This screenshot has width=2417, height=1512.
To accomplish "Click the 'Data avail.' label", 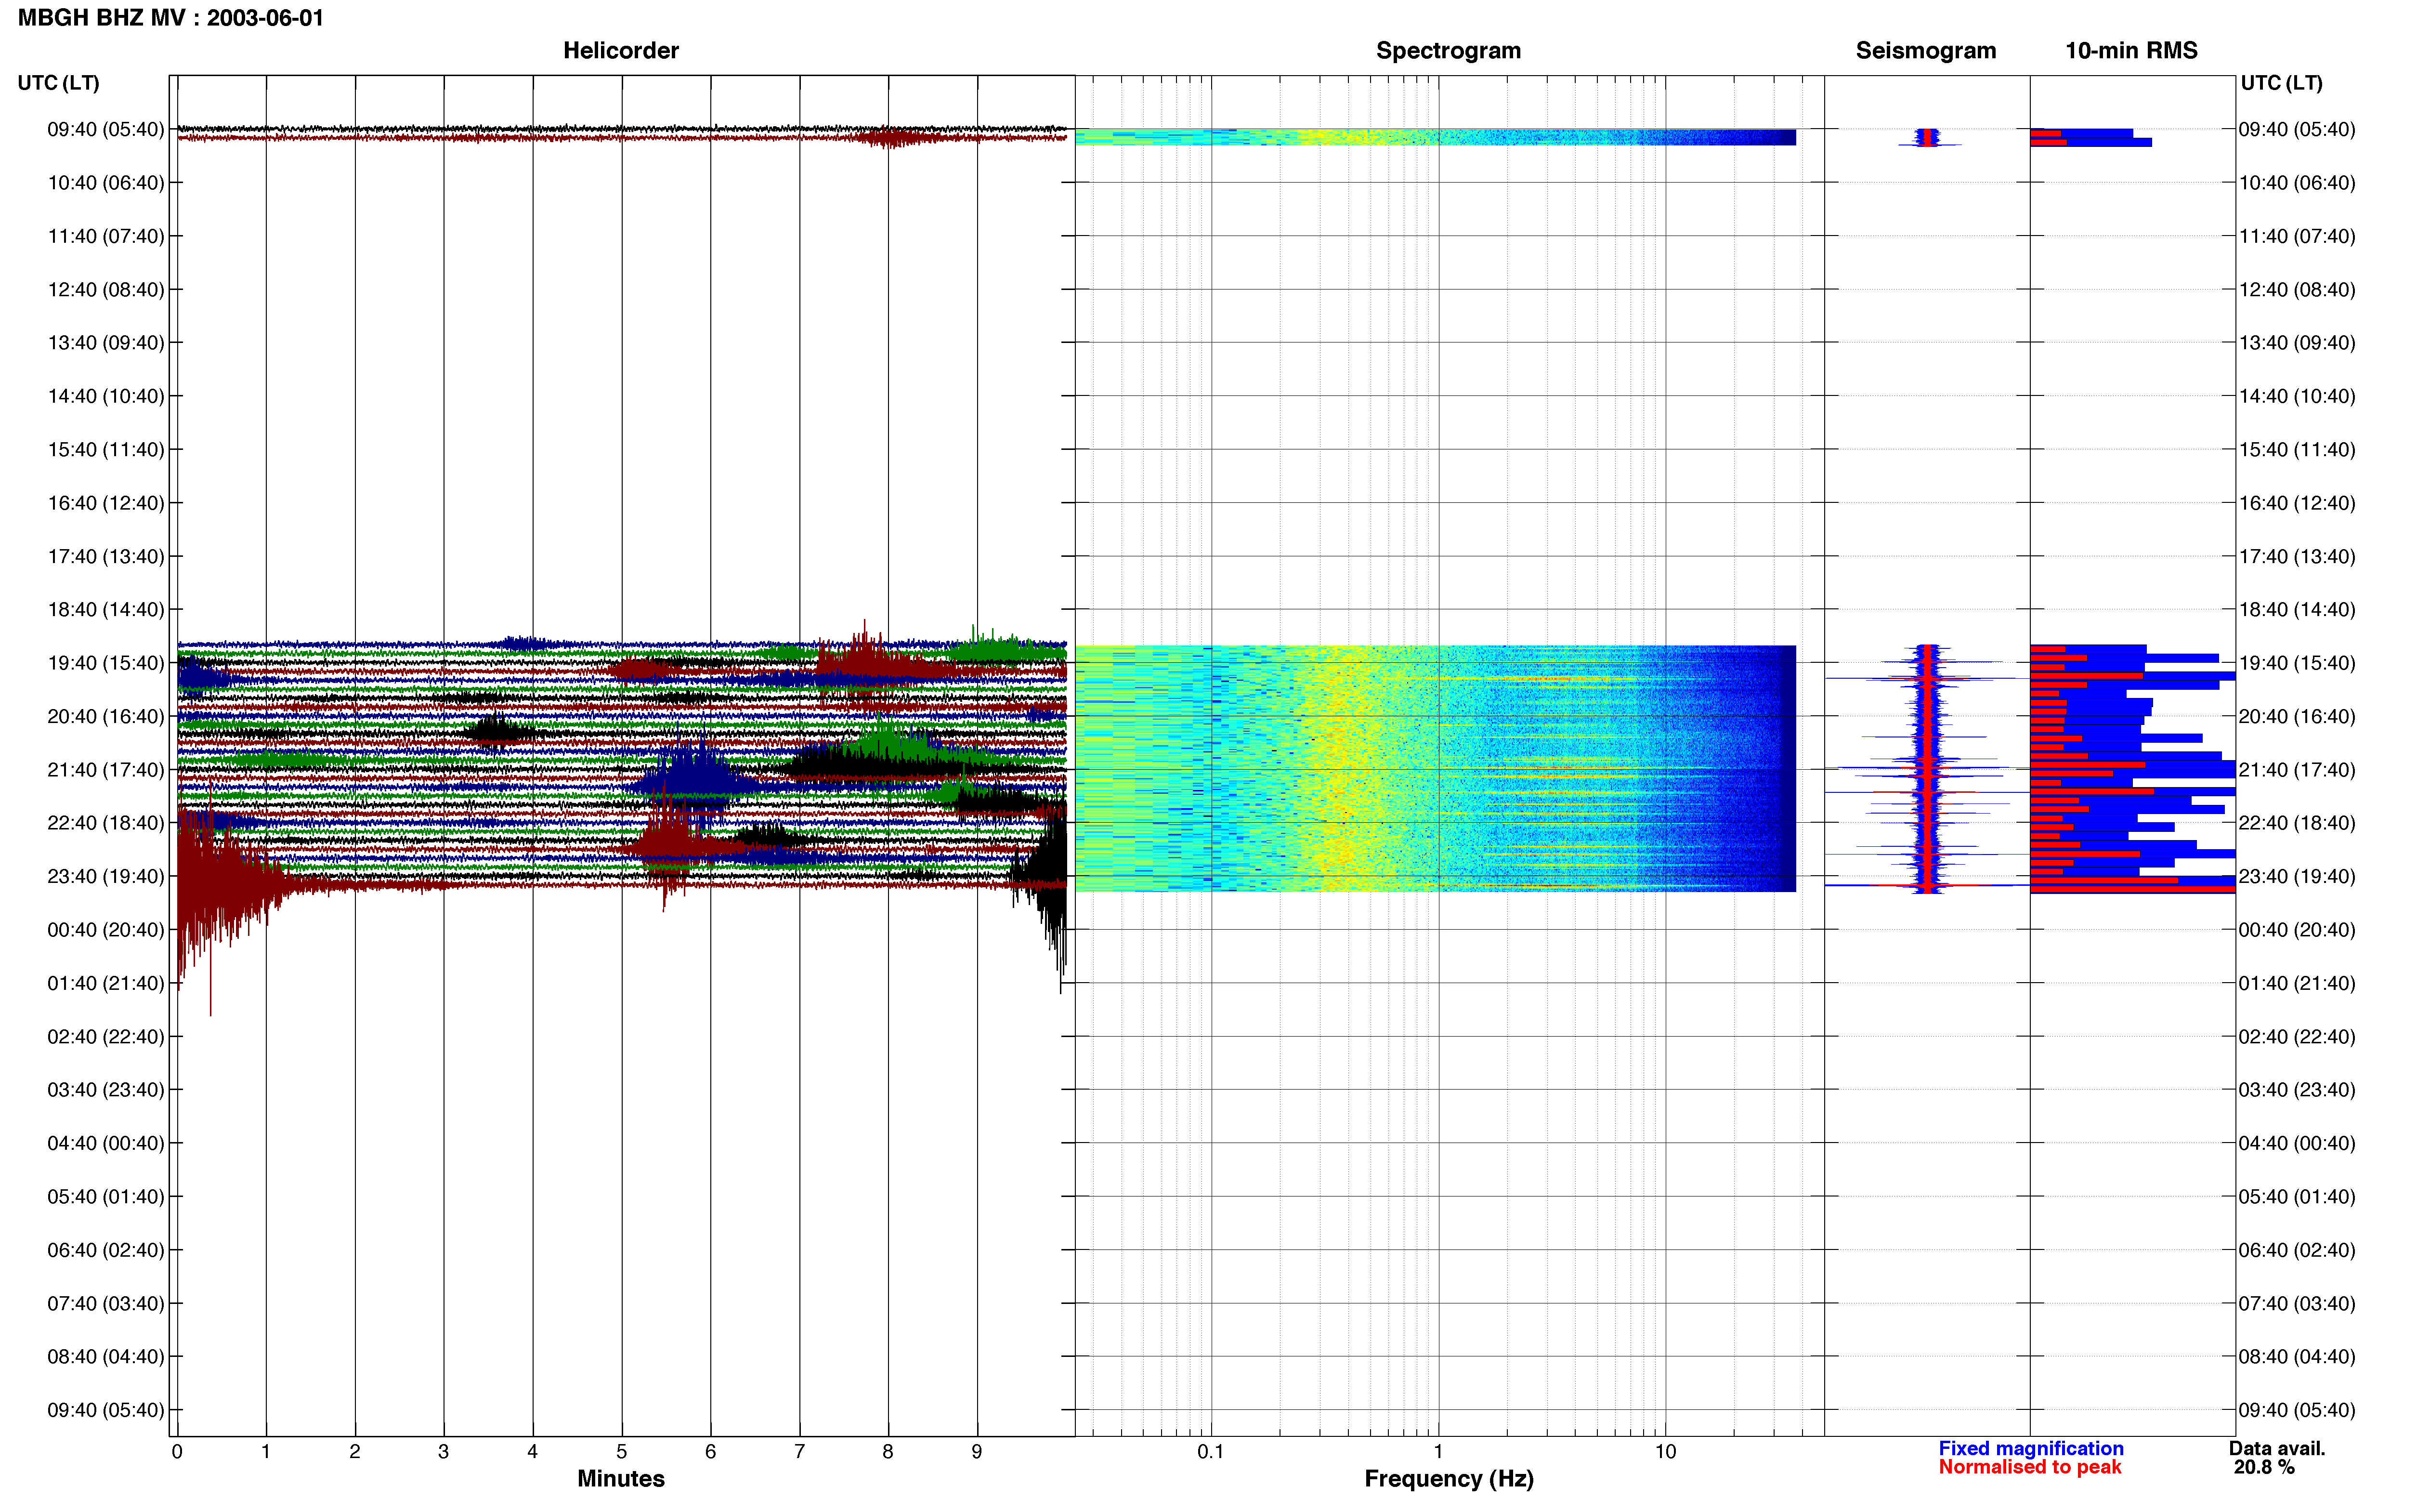I will pos(2277,1448).
